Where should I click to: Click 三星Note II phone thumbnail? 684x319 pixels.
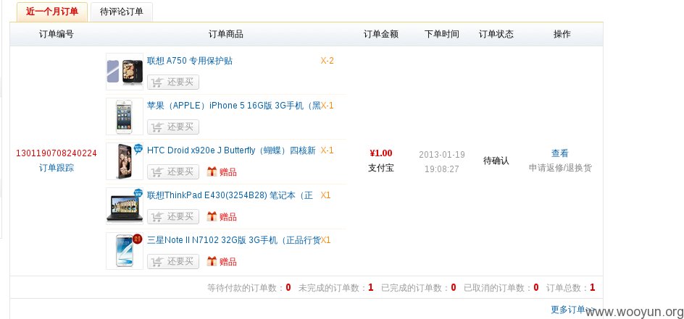(x=125, y=251)
